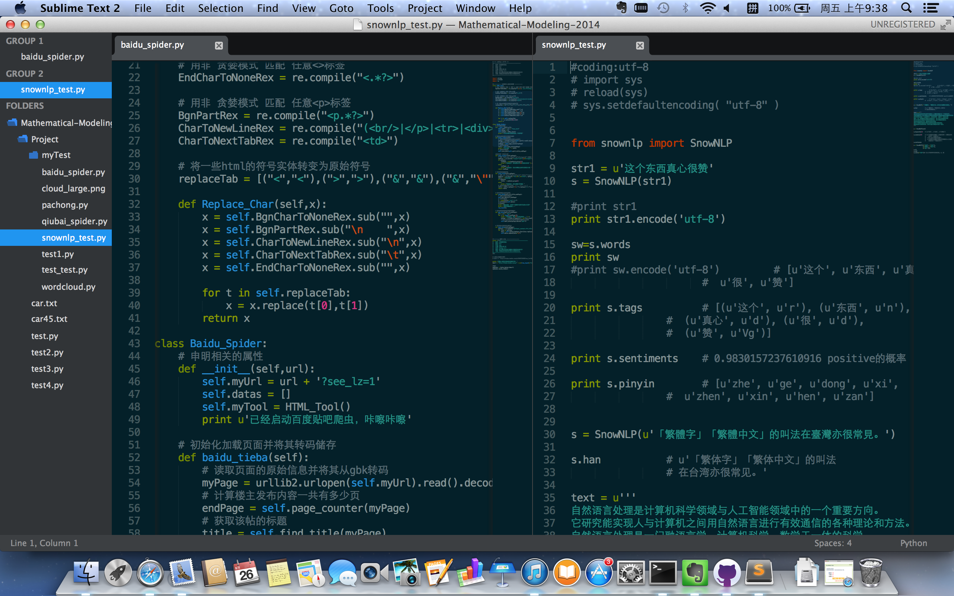This screenshot has width=954, height=596.
Task: Click the Wi-Fi status icon
Action: (x=707, y=8)
